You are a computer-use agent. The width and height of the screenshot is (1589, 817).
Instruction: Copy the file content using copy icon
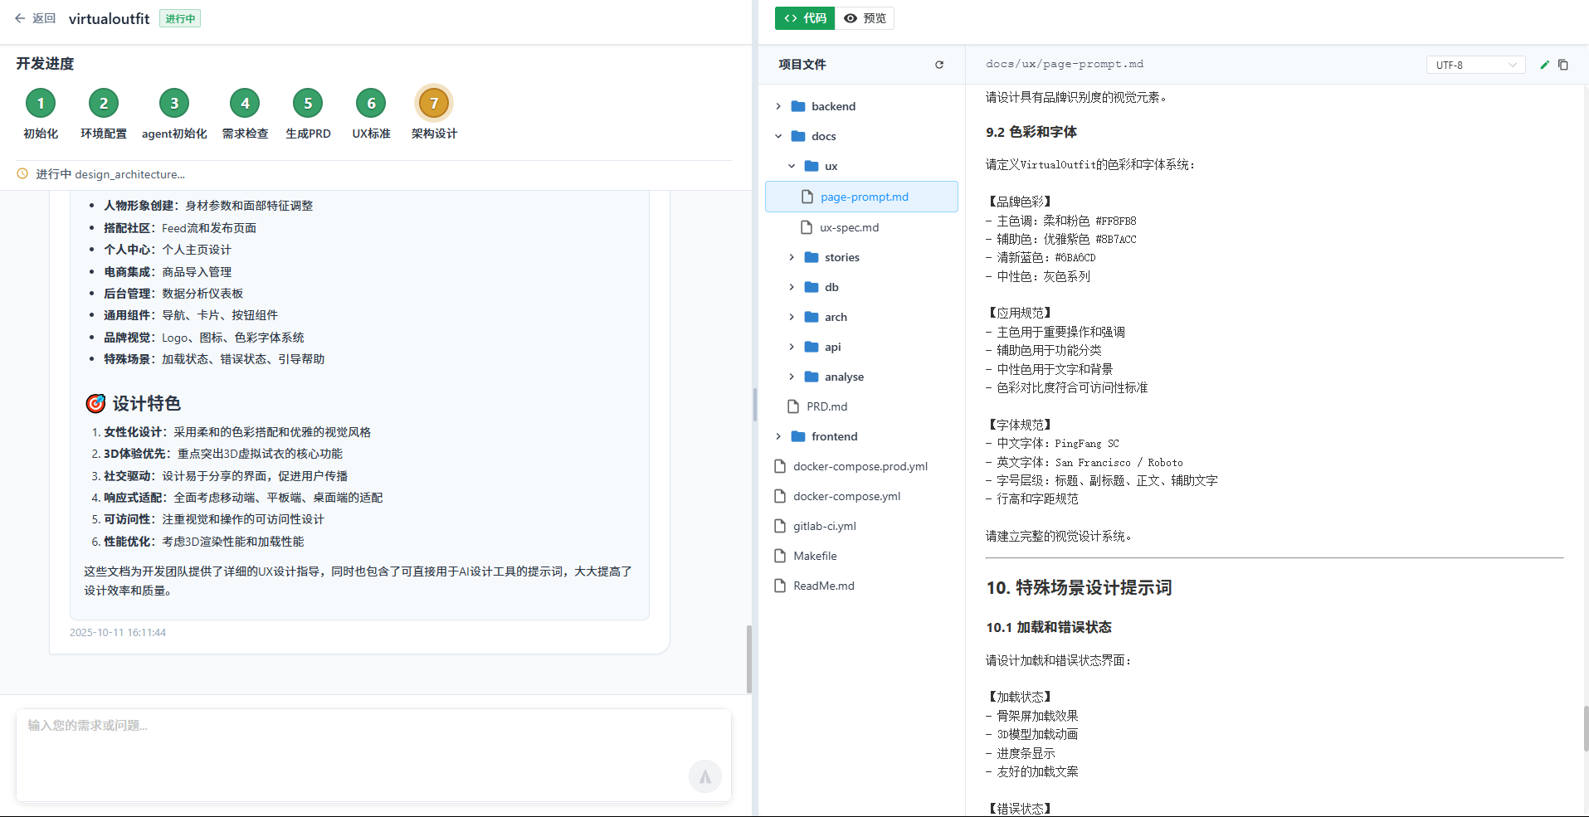click(1563, 64)
